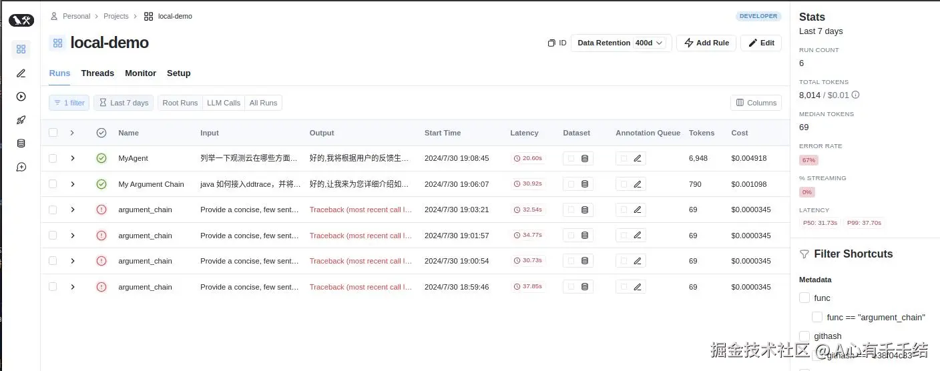This screenshot has height=371, width=940.
Task: Select checkbox for 19:03:21 argument_chain run
Action: pos(53,210)
